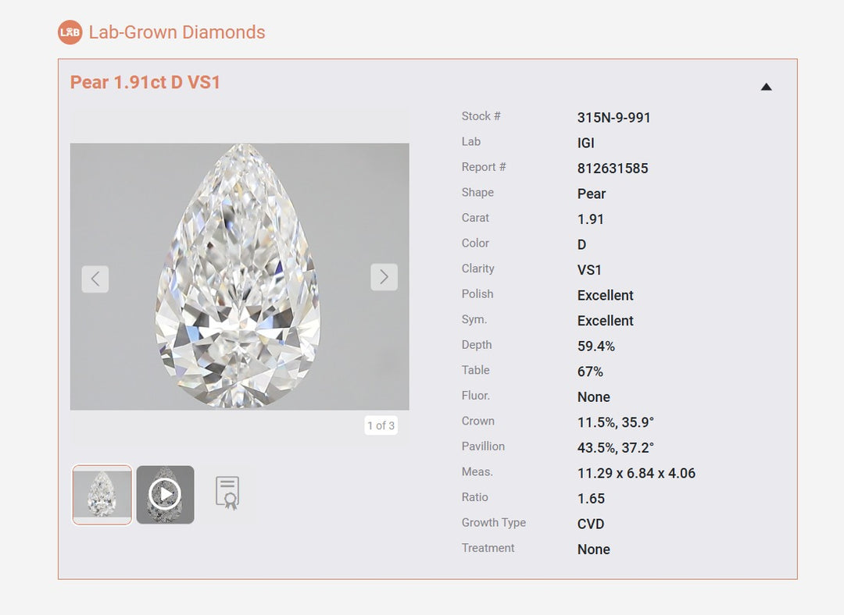Click the "Meas." label

tap(477, 472)
